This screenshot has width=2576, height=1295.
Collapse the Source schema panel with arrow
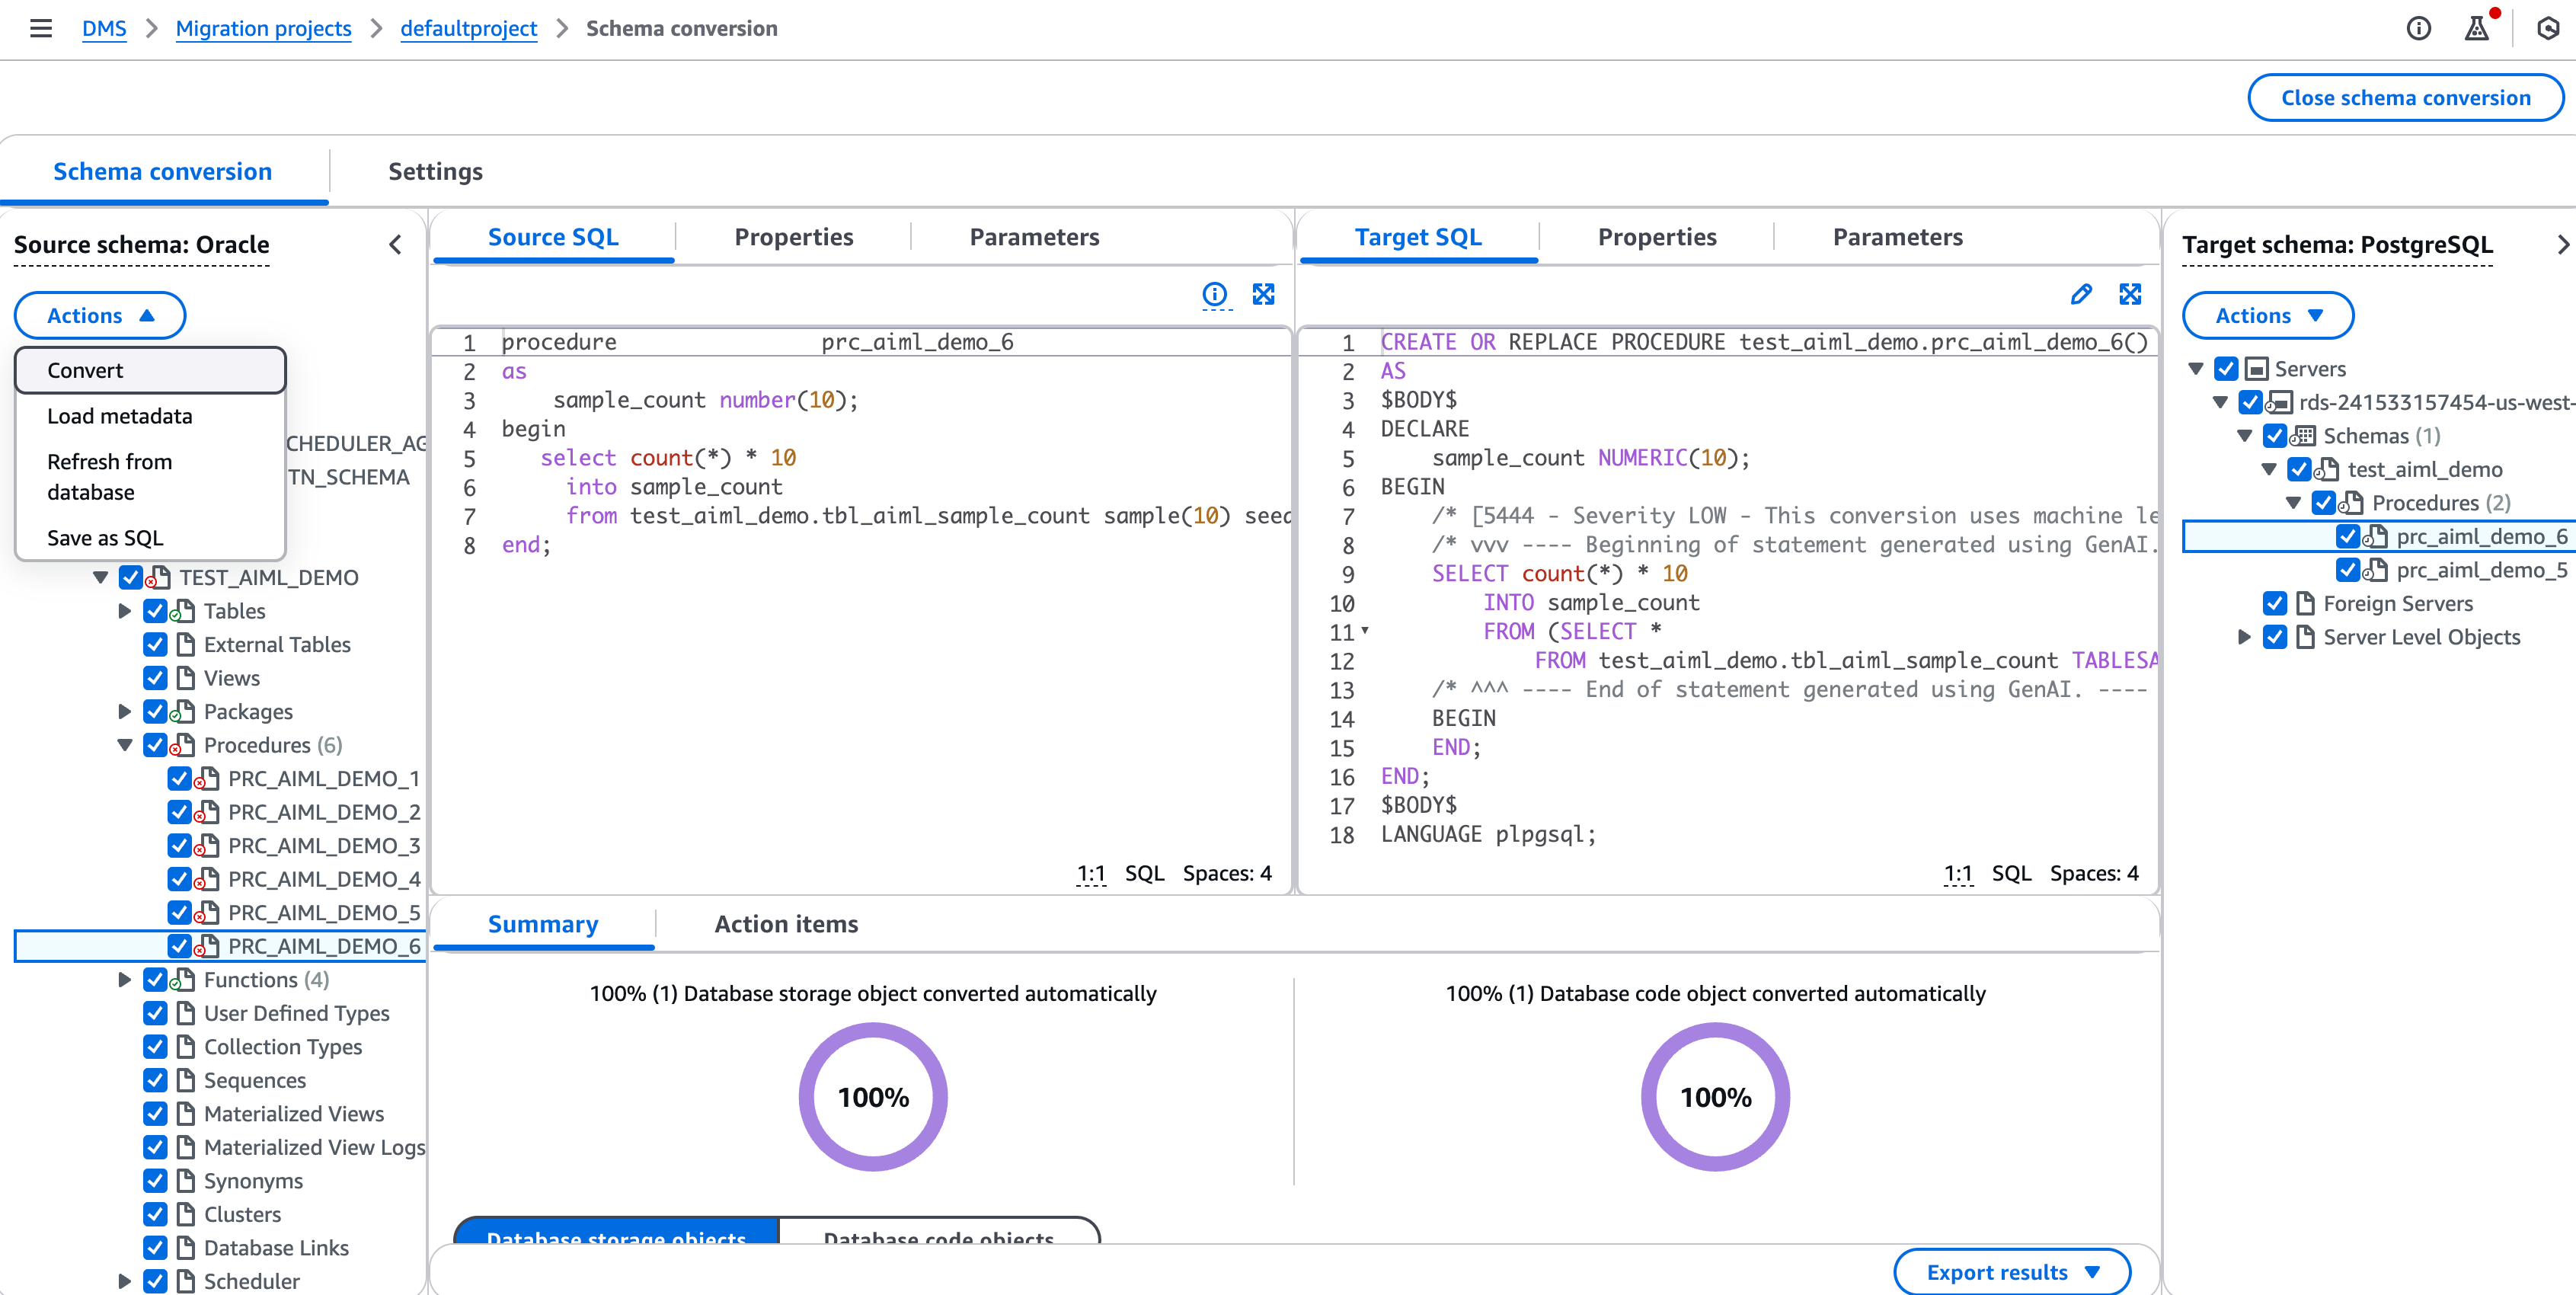click(396, 245)
